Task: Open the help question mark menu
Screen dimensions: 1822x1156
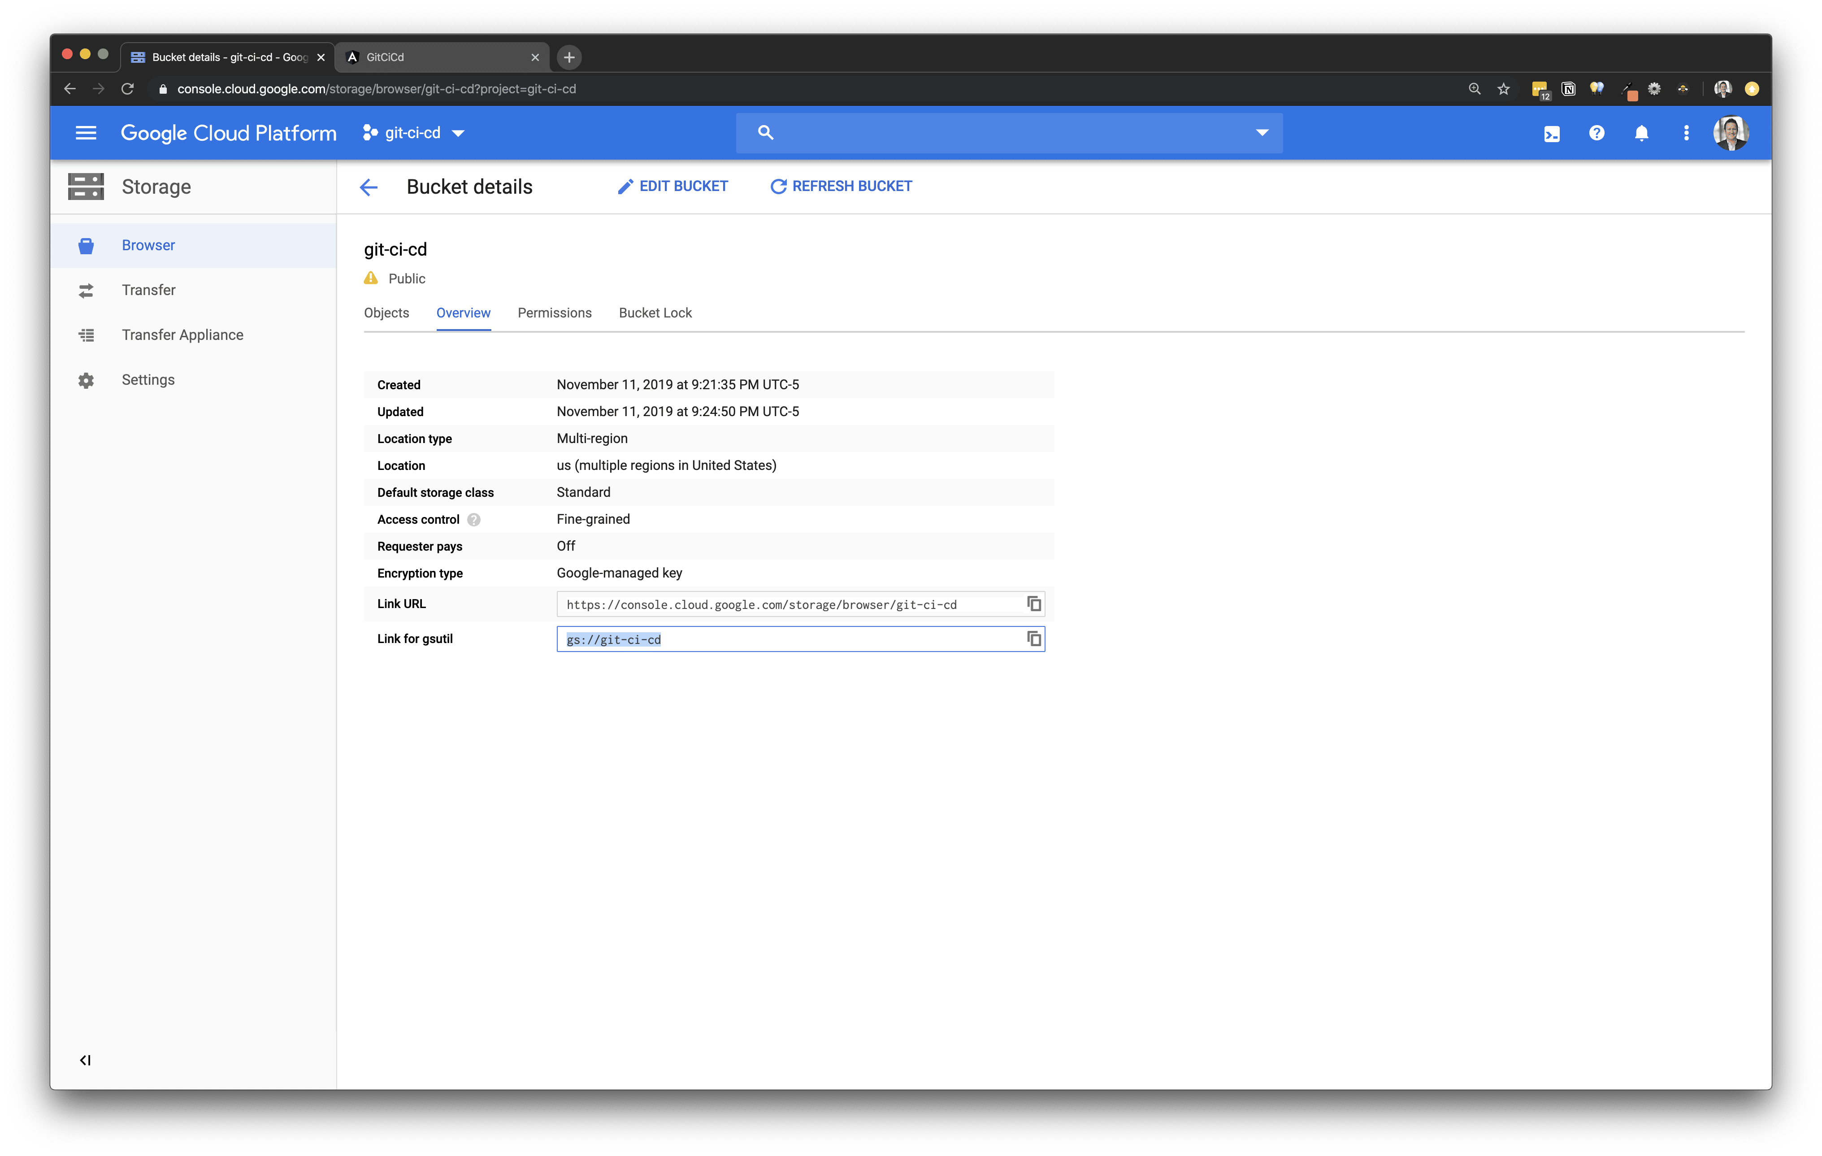Action: click(1596, 133)
